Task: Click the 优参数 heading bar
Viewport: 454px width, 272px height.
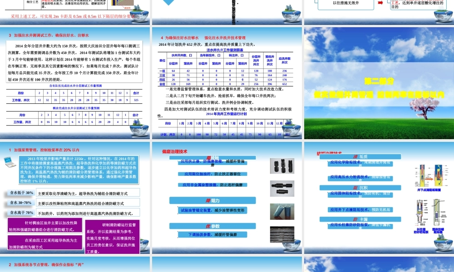Action: click(212, 226)
